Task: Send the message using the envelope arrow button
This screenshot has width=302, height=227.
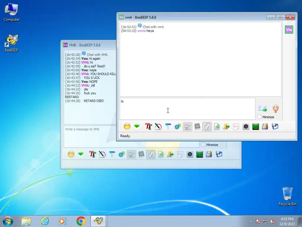Action: coord(262,108)
